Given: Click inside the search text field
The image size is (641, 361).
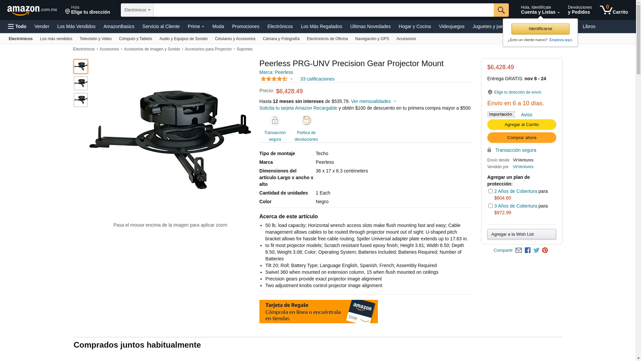Looking at the screenshot, I should click(324, 10).
